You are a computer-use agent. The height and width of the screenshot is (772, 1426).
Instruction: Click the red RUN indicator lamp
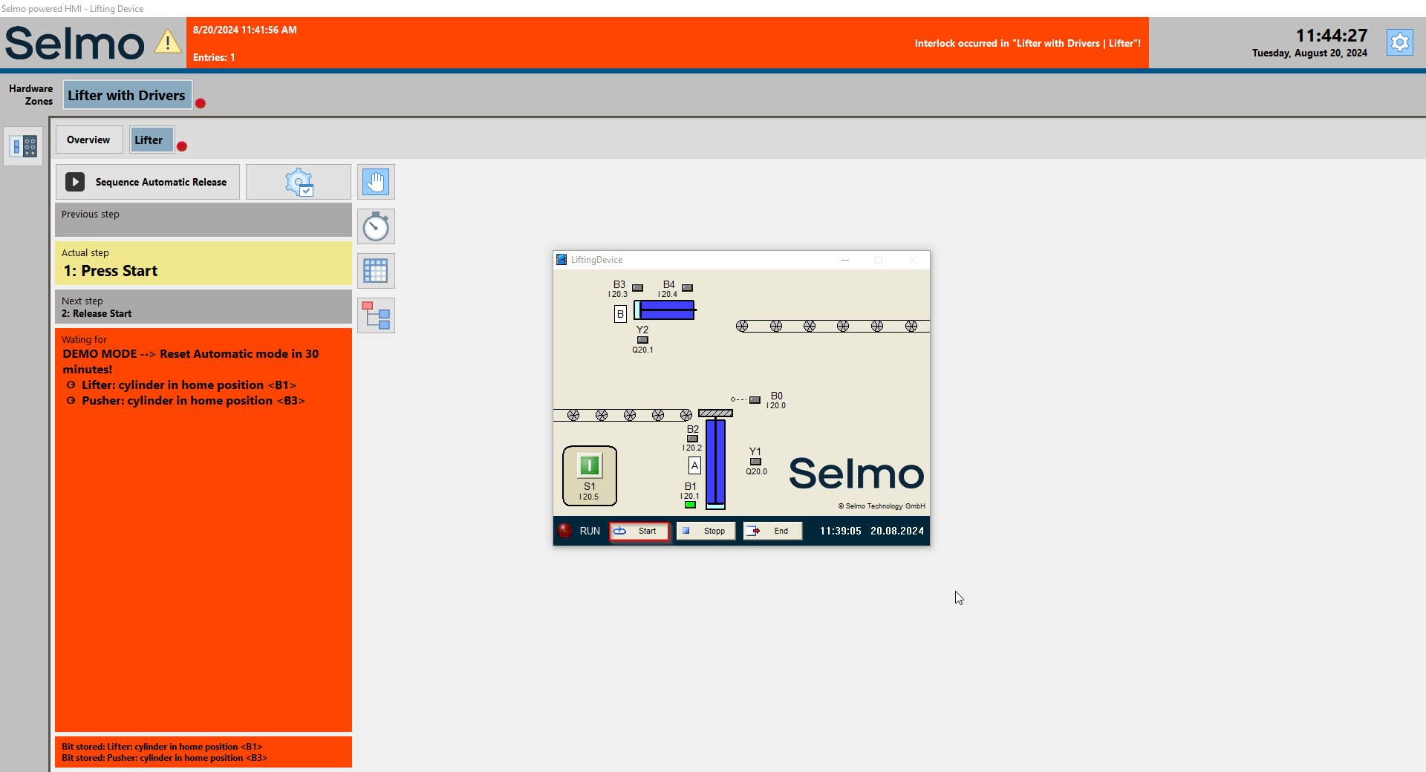565,531
